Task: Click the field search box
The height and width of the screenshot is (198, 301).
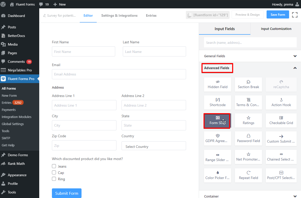Action: coord(250,43)
